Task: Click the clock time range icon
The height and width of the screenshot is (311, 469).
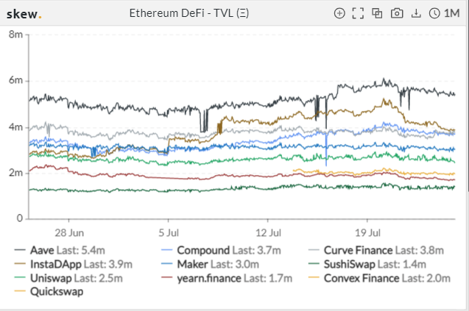Action: pos(434,13)
